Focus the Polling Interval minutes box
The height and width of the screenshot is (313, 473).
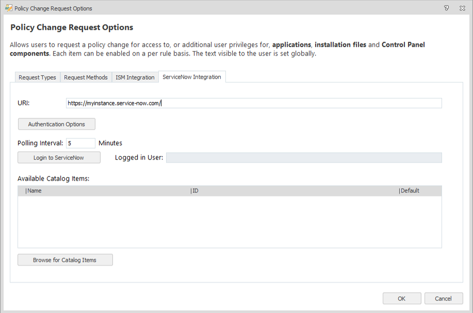click(80, 143)
